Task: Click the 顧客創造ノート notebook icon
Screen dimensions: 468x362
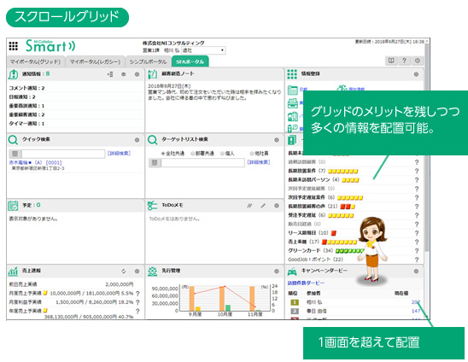Action: coord(153,74)
